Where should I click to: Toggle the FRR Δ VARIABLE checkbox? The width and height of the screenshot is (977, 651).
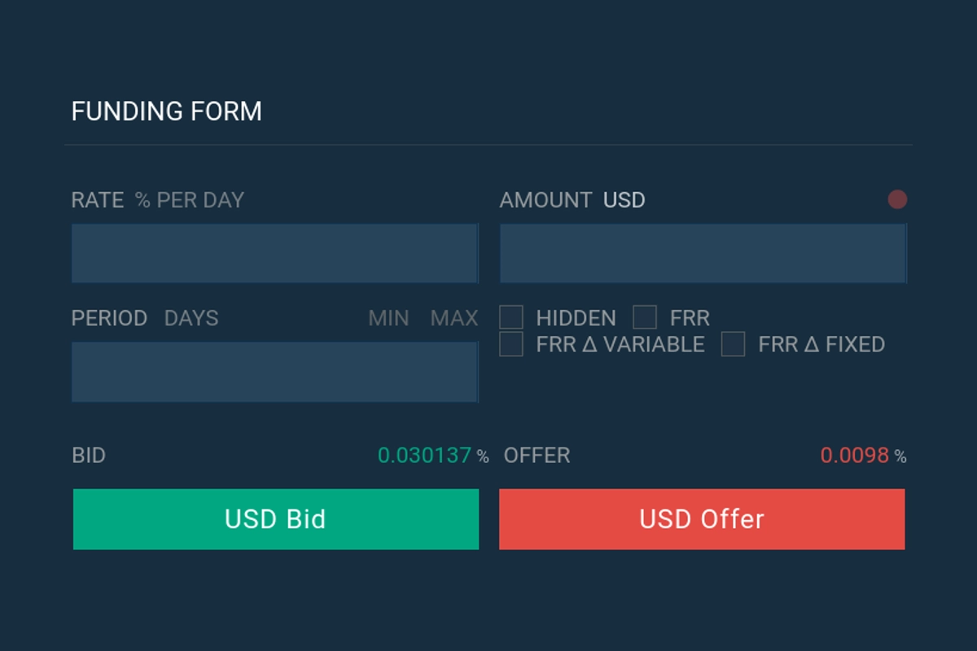[513, 345]
